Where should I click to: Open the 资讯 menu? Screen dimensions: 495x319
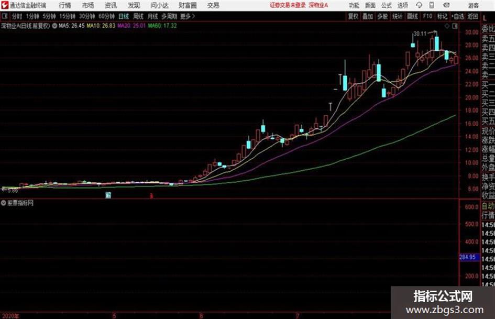pos(111,5)
